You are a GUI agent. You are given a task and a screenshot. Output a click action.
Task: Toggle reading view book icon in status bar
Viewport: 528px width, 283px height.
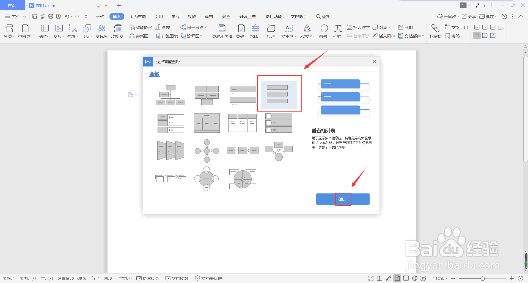pos(380,278)
